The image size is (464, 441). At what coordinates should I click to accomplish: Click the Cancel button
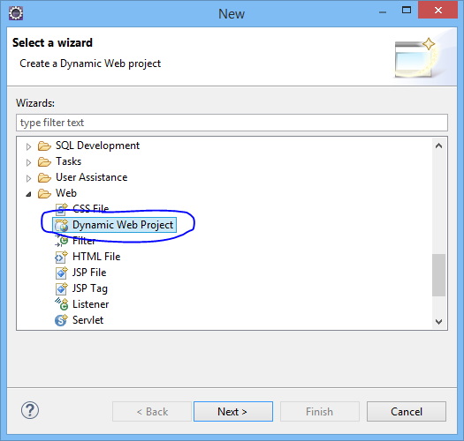point(407,412)
